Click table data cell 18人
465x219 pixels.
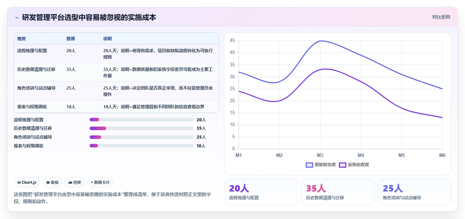point(71,107)
